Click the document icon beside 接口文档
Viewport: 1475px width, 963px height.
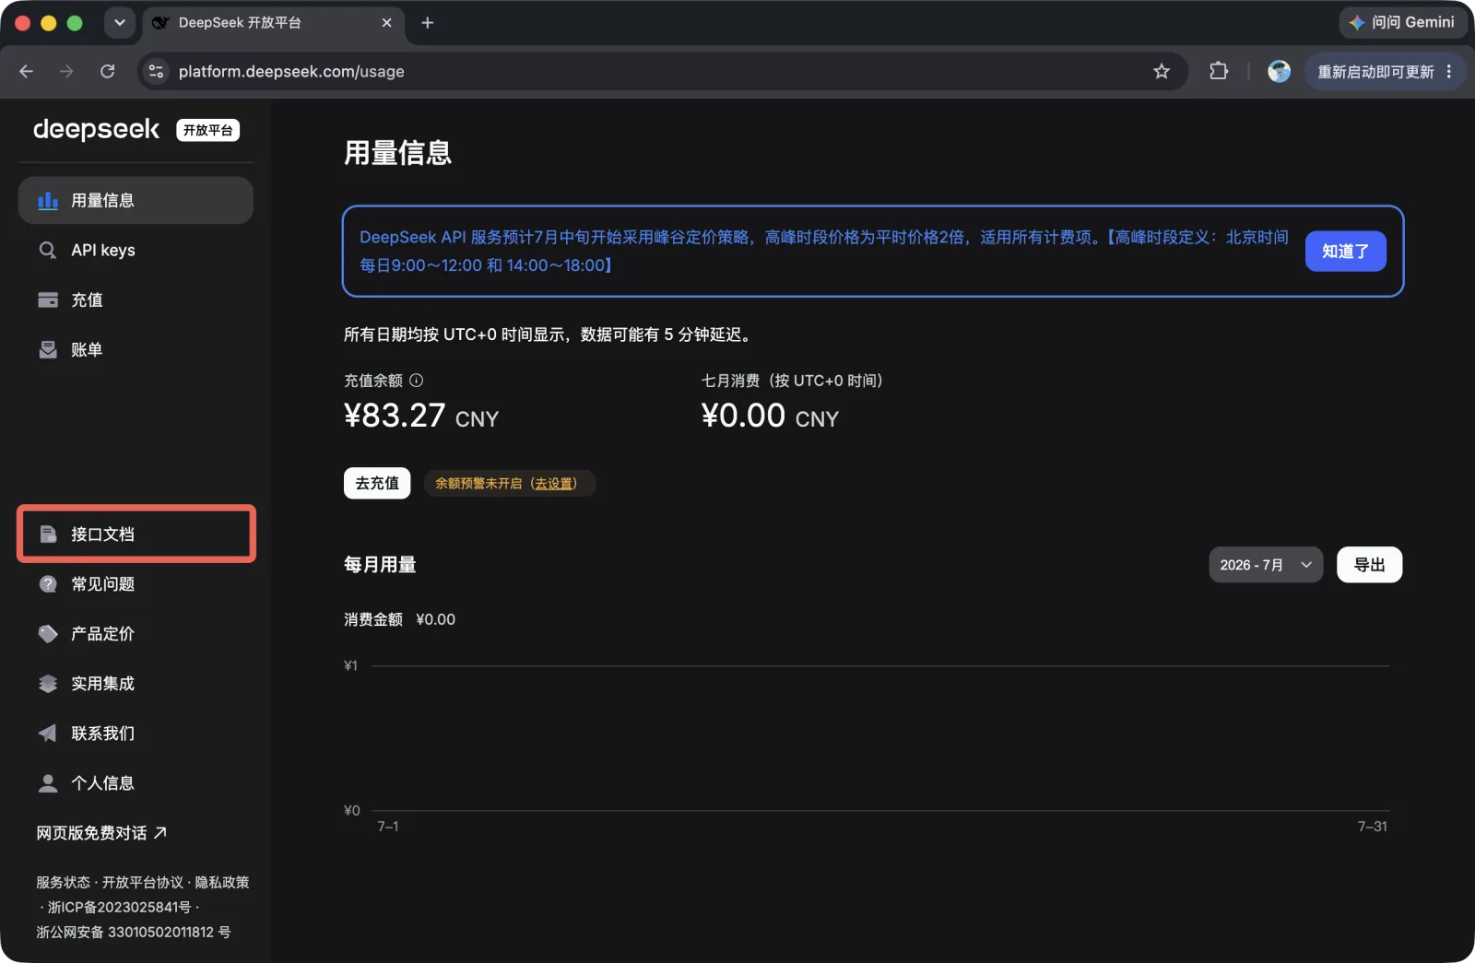48,534
